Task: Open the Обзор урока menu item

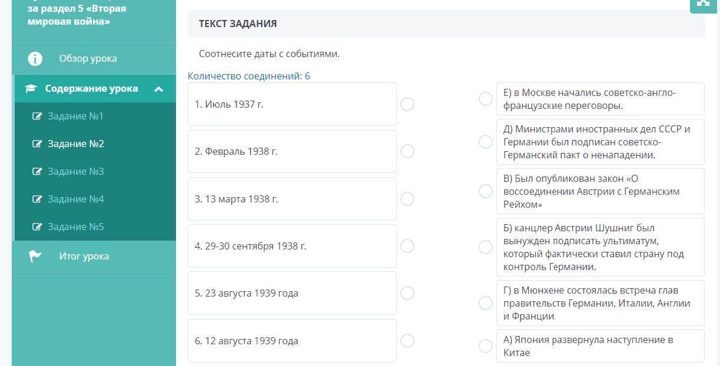Action: coord(88,59)
